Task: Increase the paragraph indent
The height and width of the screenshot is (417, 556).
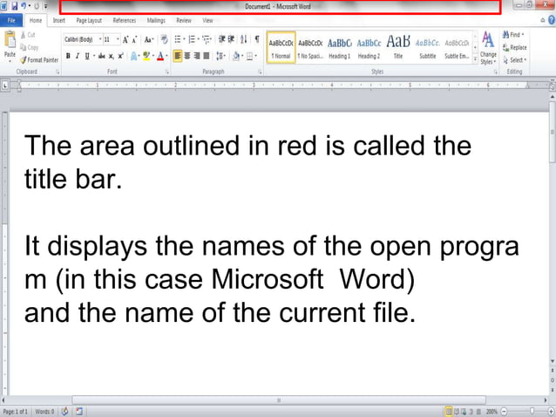Action: (x=231, y=39)
